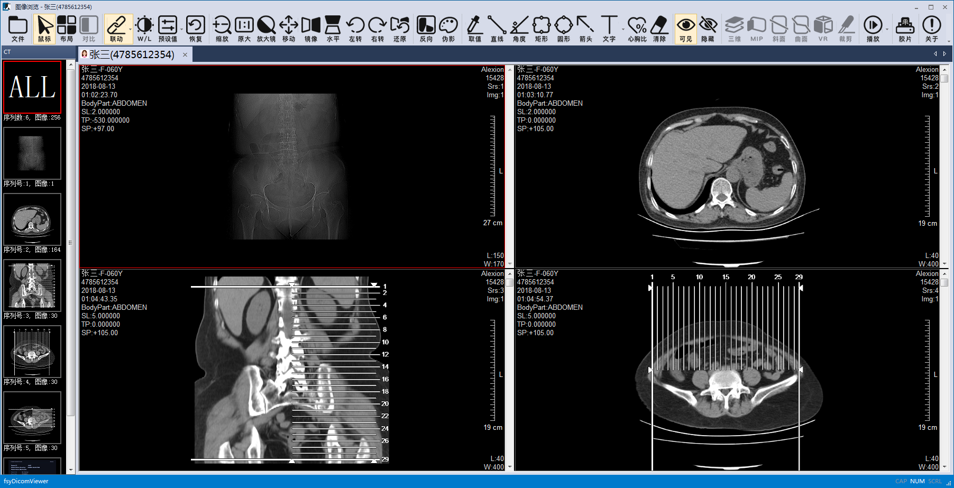Close the 张三(4785612354) tab
Screen dimensions: 954x488
tap(185, 54)
